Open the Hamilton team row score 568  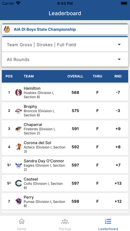(x=75, y=93)
